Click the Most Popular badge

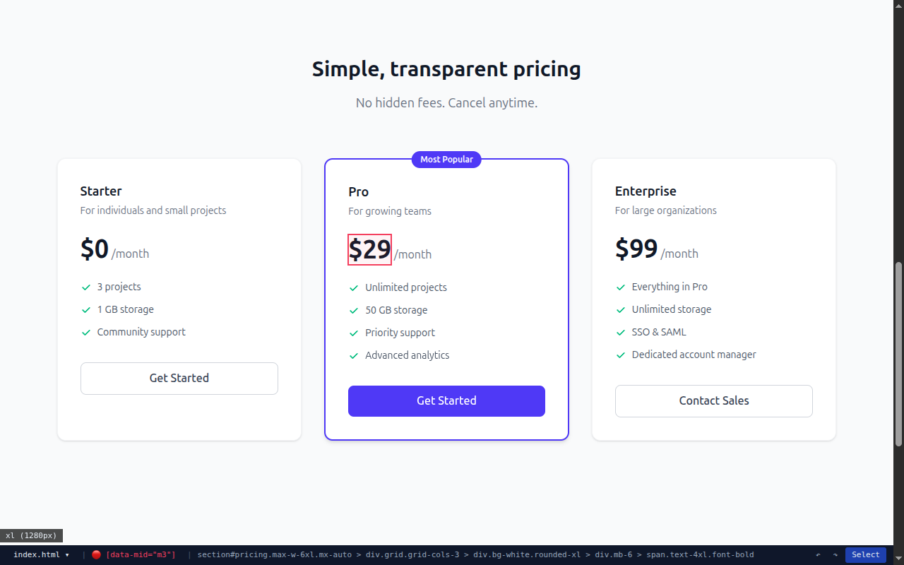[446, 160]
